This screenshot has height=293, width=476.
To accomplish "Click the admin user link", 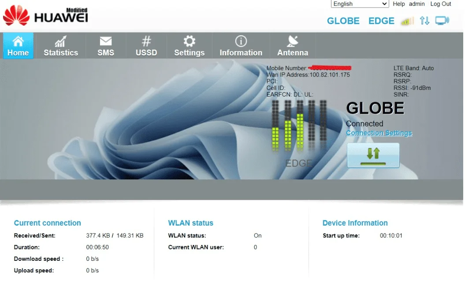I will (x=416, y=4).
